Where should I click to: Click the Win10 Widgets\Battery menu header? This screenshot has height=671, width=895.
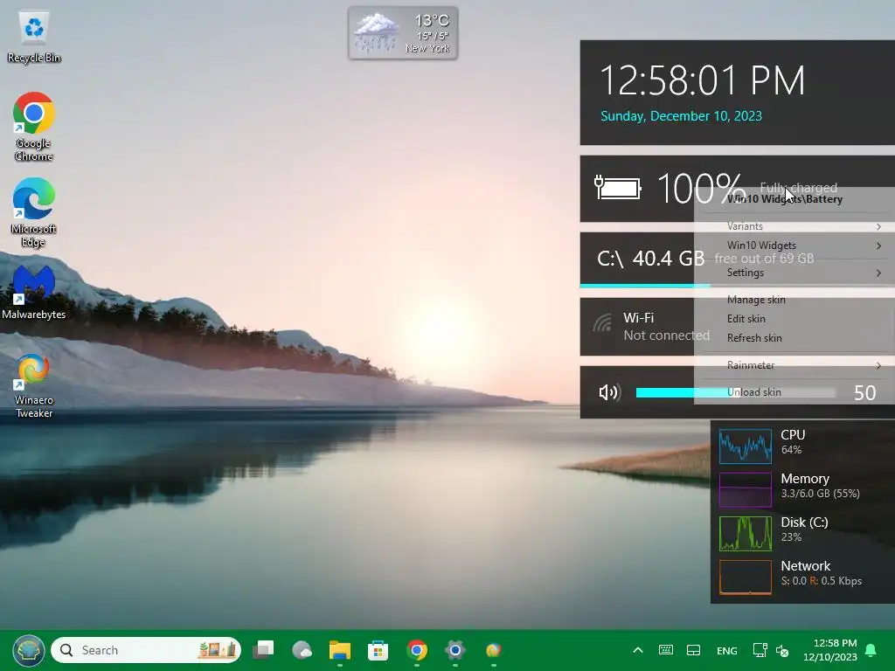pyautogui.click(x=785, y=199)
